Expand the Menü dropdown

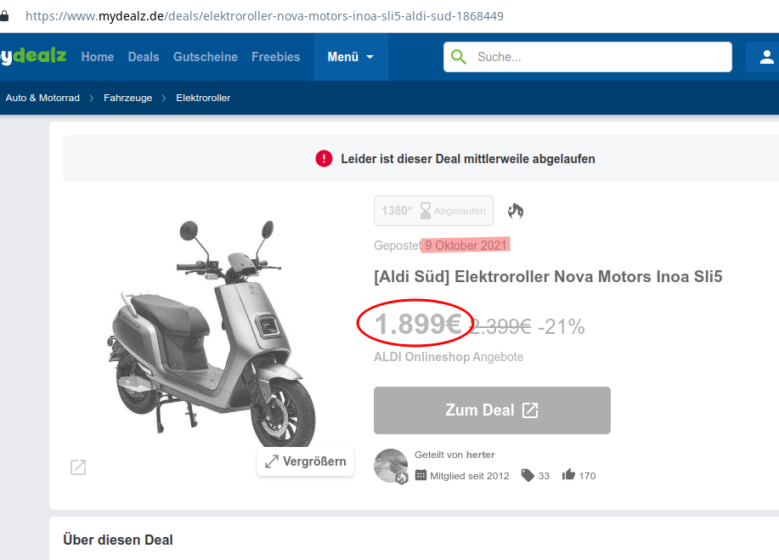click(x=351, y=57)
